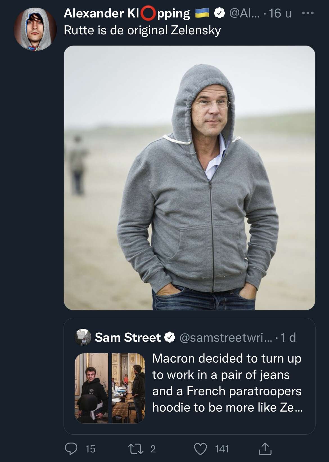Open Alexander Klopping display name link
The image size is (329, 462).
(127, 13)
